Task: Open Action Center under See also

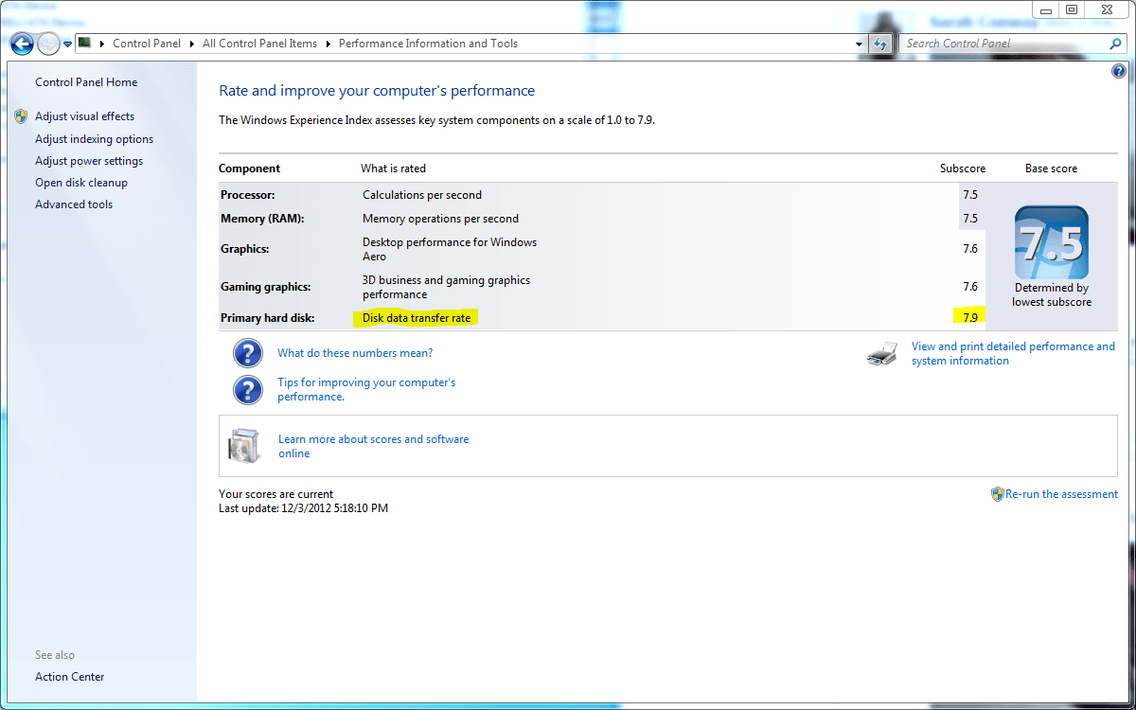Action: pyautogui.click(x=70, y=677)
